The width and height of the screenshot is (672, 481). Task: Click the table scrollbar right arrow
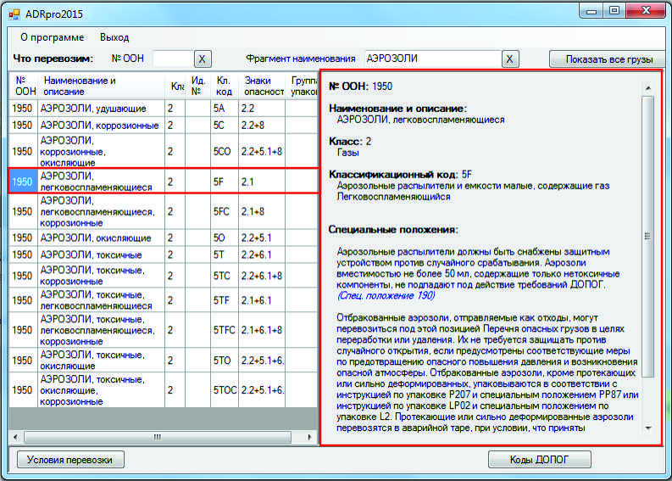point(309,437)
